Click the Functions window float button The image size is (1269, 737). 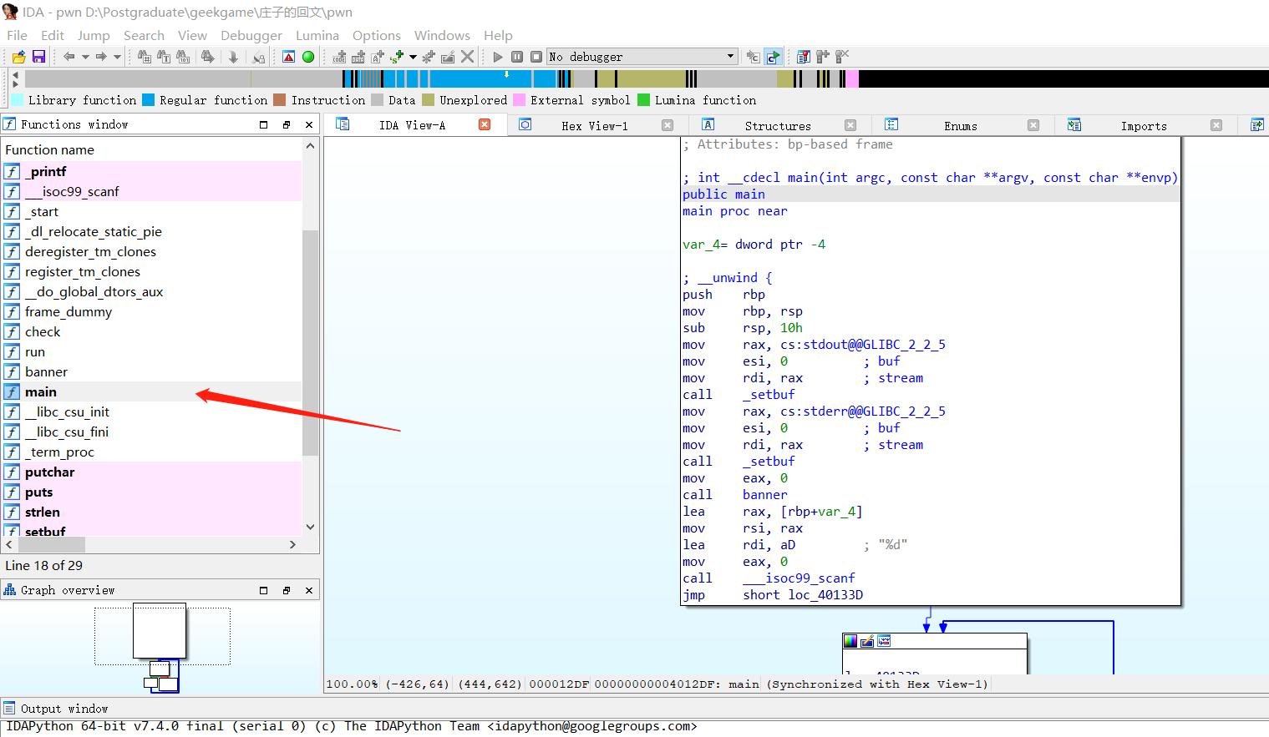click(286, 124)
